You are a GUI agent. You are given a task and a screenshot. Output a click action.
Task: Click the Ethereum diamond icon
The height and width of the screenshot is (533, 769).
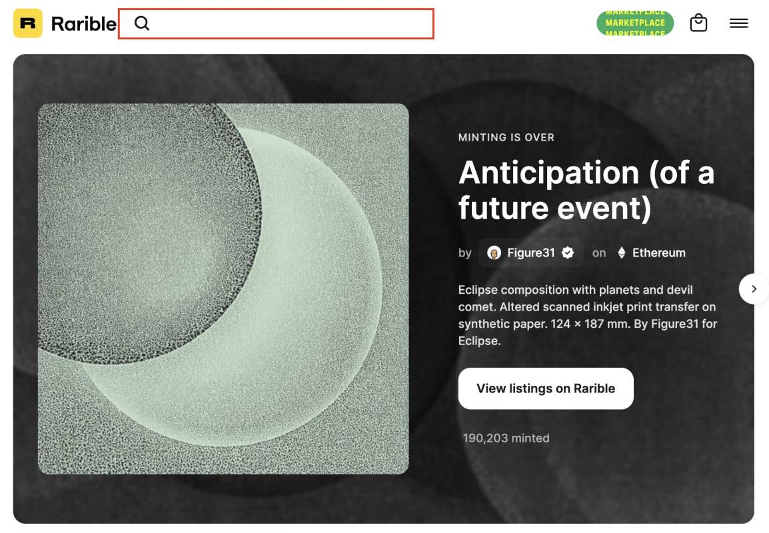point(621,253)
